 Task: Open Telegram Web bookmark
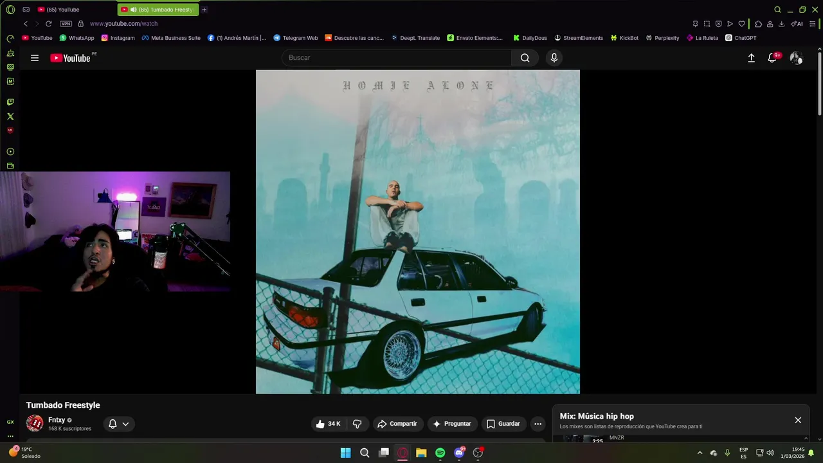click(x=295, y=38)
